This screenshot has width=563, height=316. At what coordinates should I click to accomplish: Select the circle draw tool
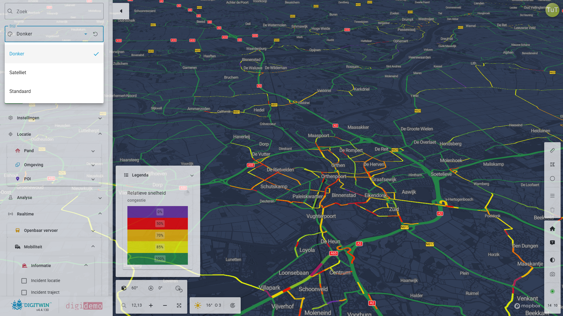click(x=552, y=179)
